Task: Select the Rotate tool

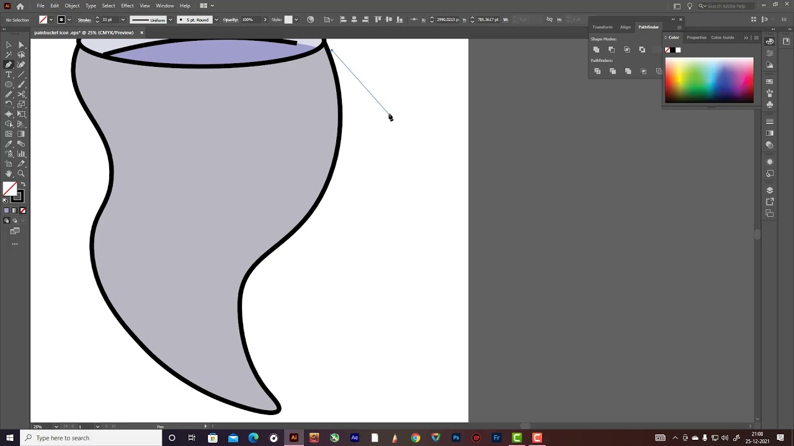Action: [9, 104]
